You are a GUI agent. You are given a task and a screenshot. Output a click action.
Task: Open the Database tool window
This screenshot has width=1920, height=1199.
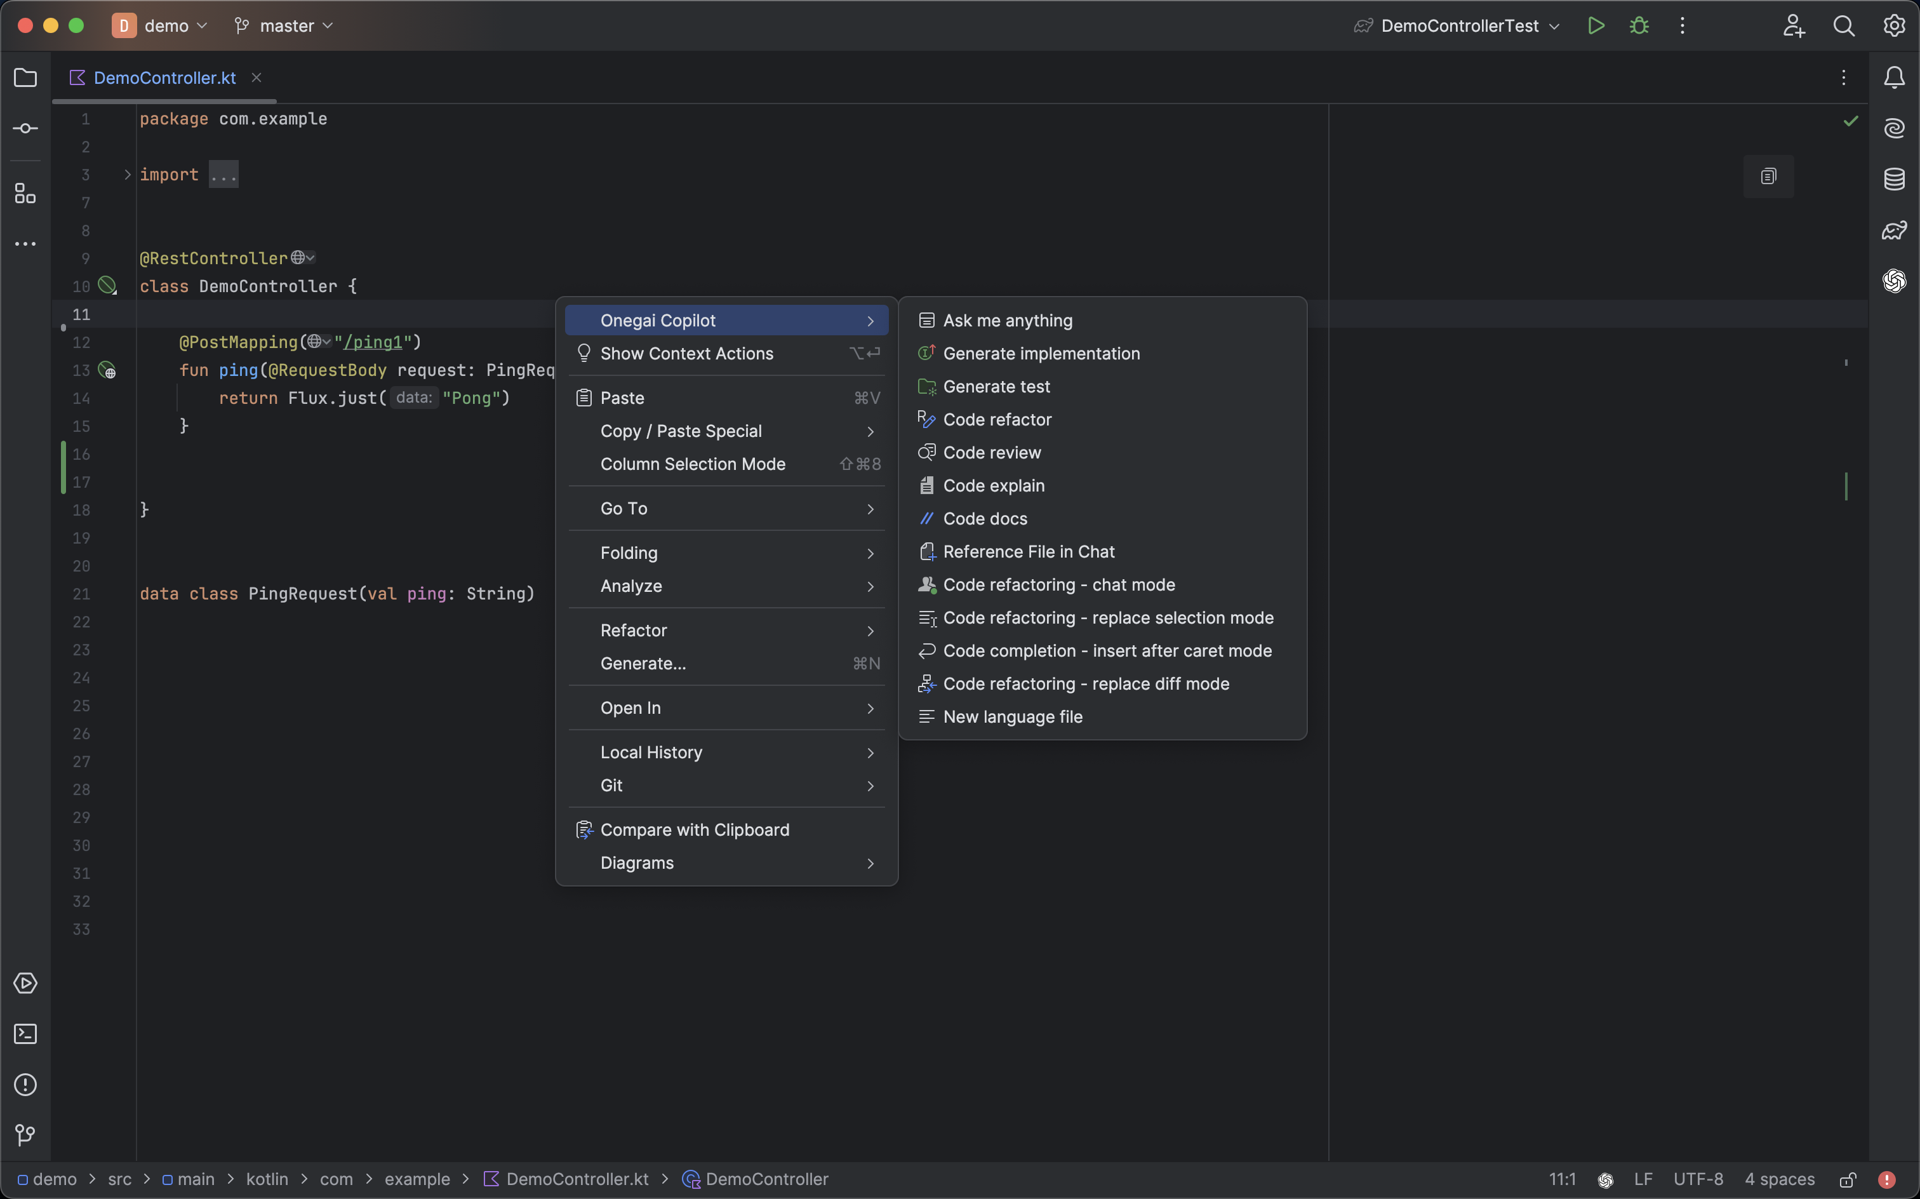pyautogui.click(x=1895, y=179)
